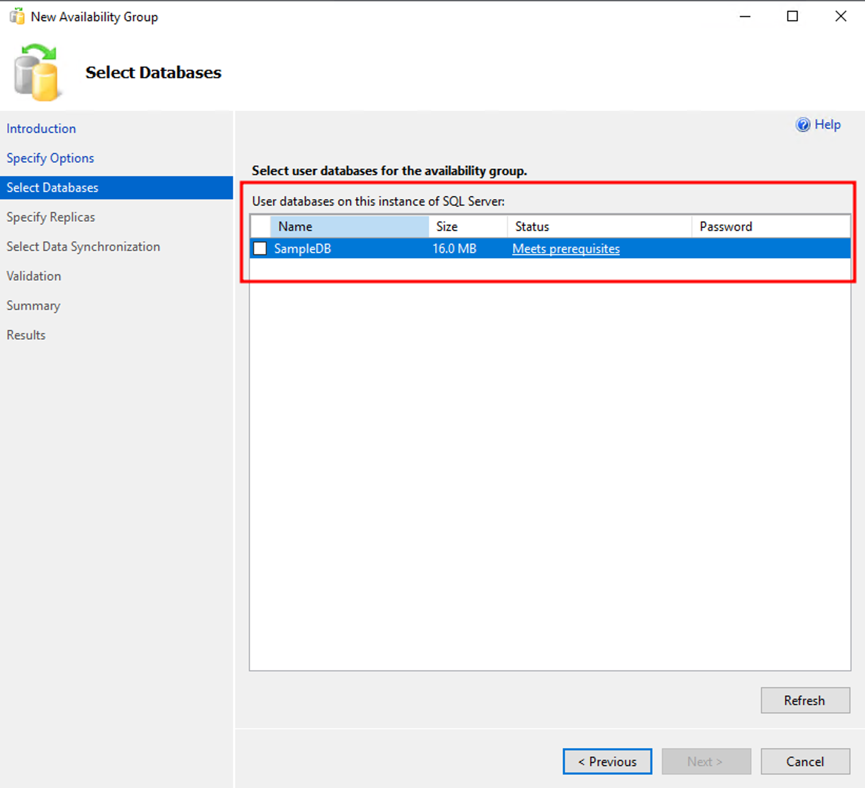Click the Help question mark icon
The width and height of the screenshot is (865, 788).
[x=802, y=125]
